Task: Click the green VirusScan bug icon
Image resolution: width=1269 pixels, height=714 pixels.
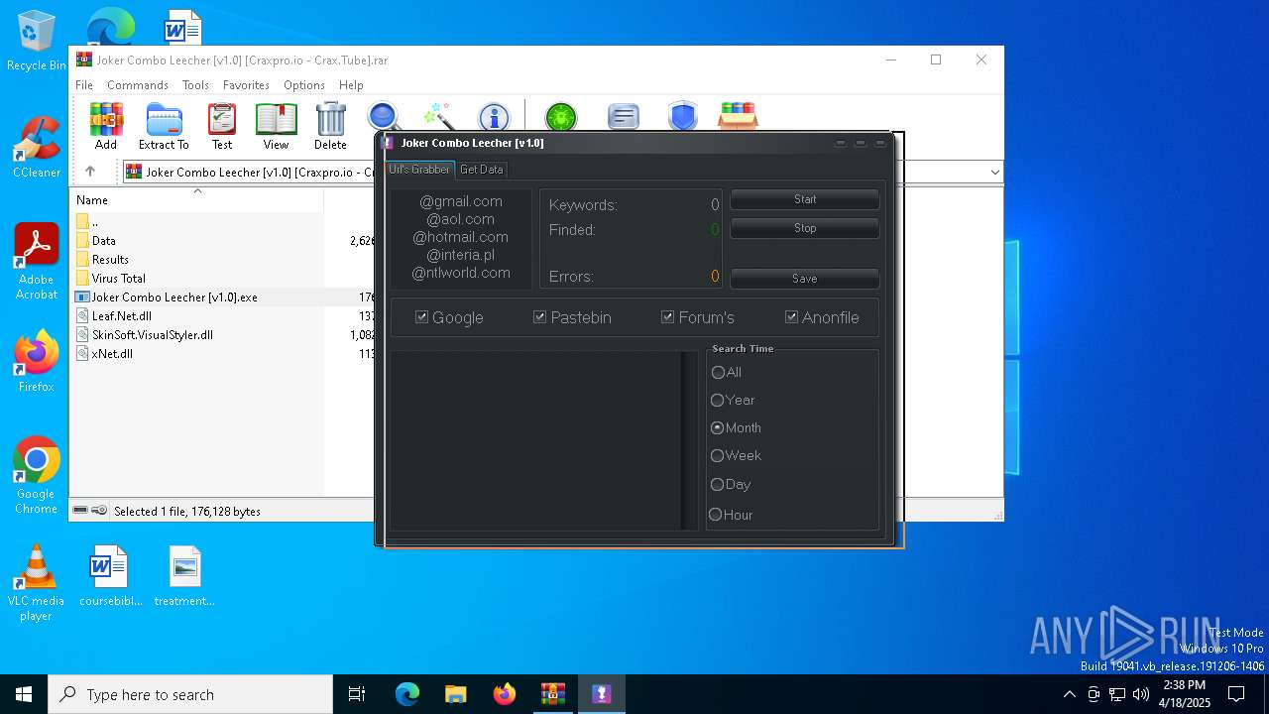Action: pyautogui.click(x=561, y=117)
